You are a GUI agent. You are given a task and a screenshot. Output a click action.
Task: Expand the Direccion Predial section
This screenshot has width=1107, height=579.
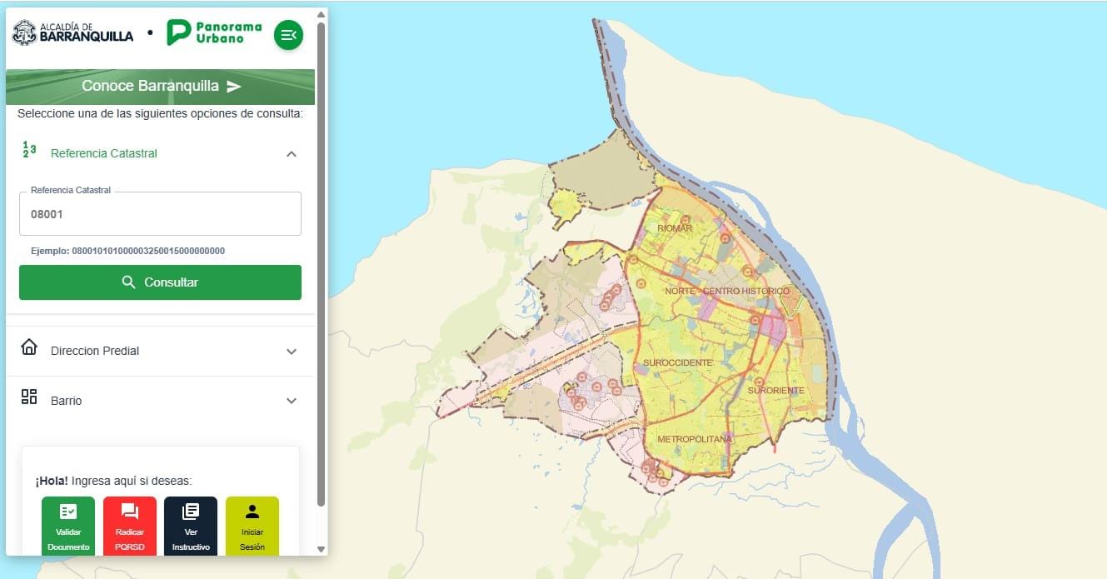292,352
